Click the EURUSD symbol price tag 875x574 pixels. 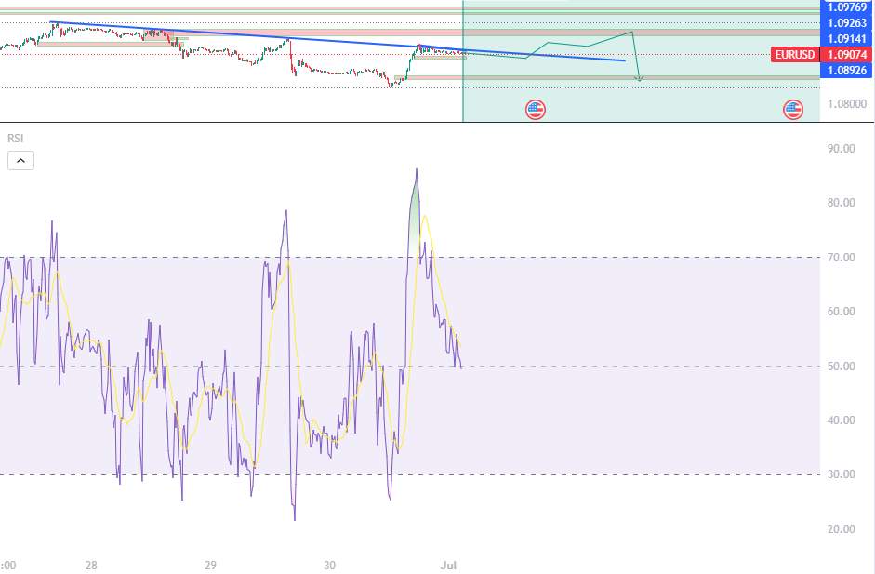coord(795,55)
